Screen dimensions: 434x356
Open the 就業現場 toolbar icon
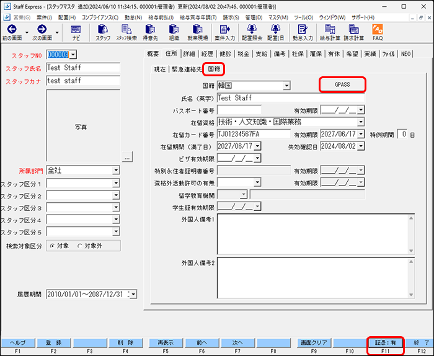tap(198, 32)
